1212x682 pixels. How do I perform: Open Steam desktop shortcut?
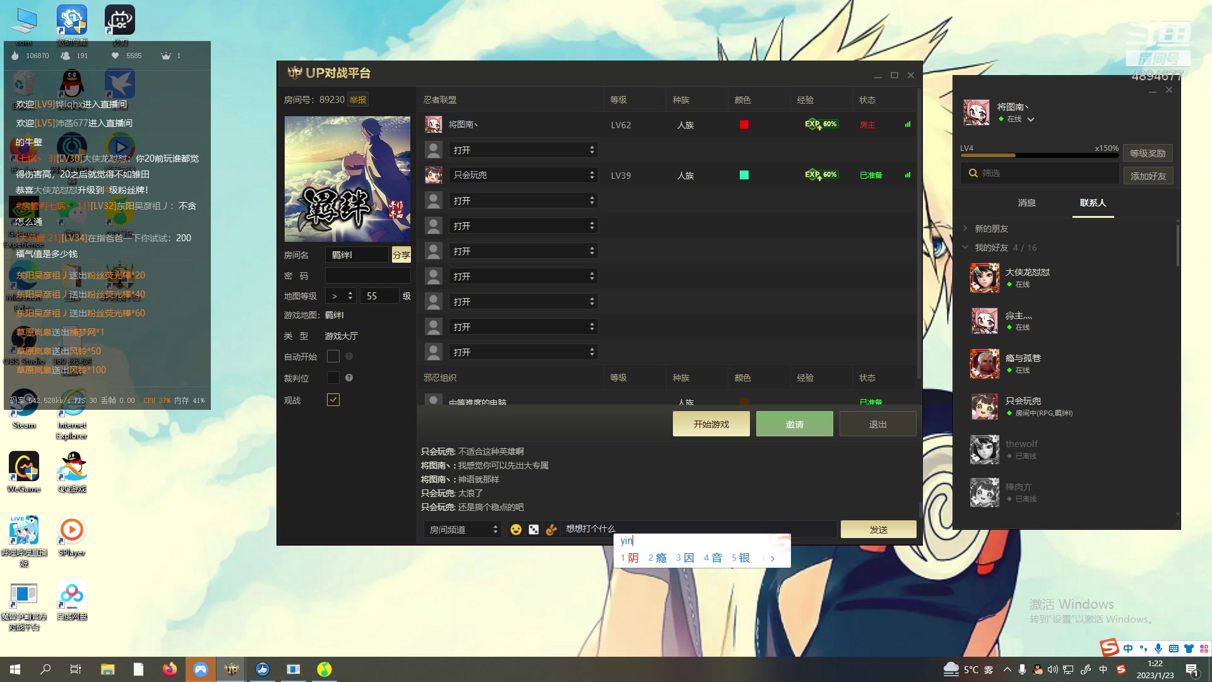(24, 409)
